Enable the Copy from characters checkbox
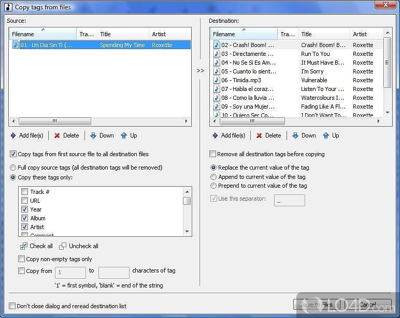400x318 pixels. pyautogui.click(x=21, y=270)
